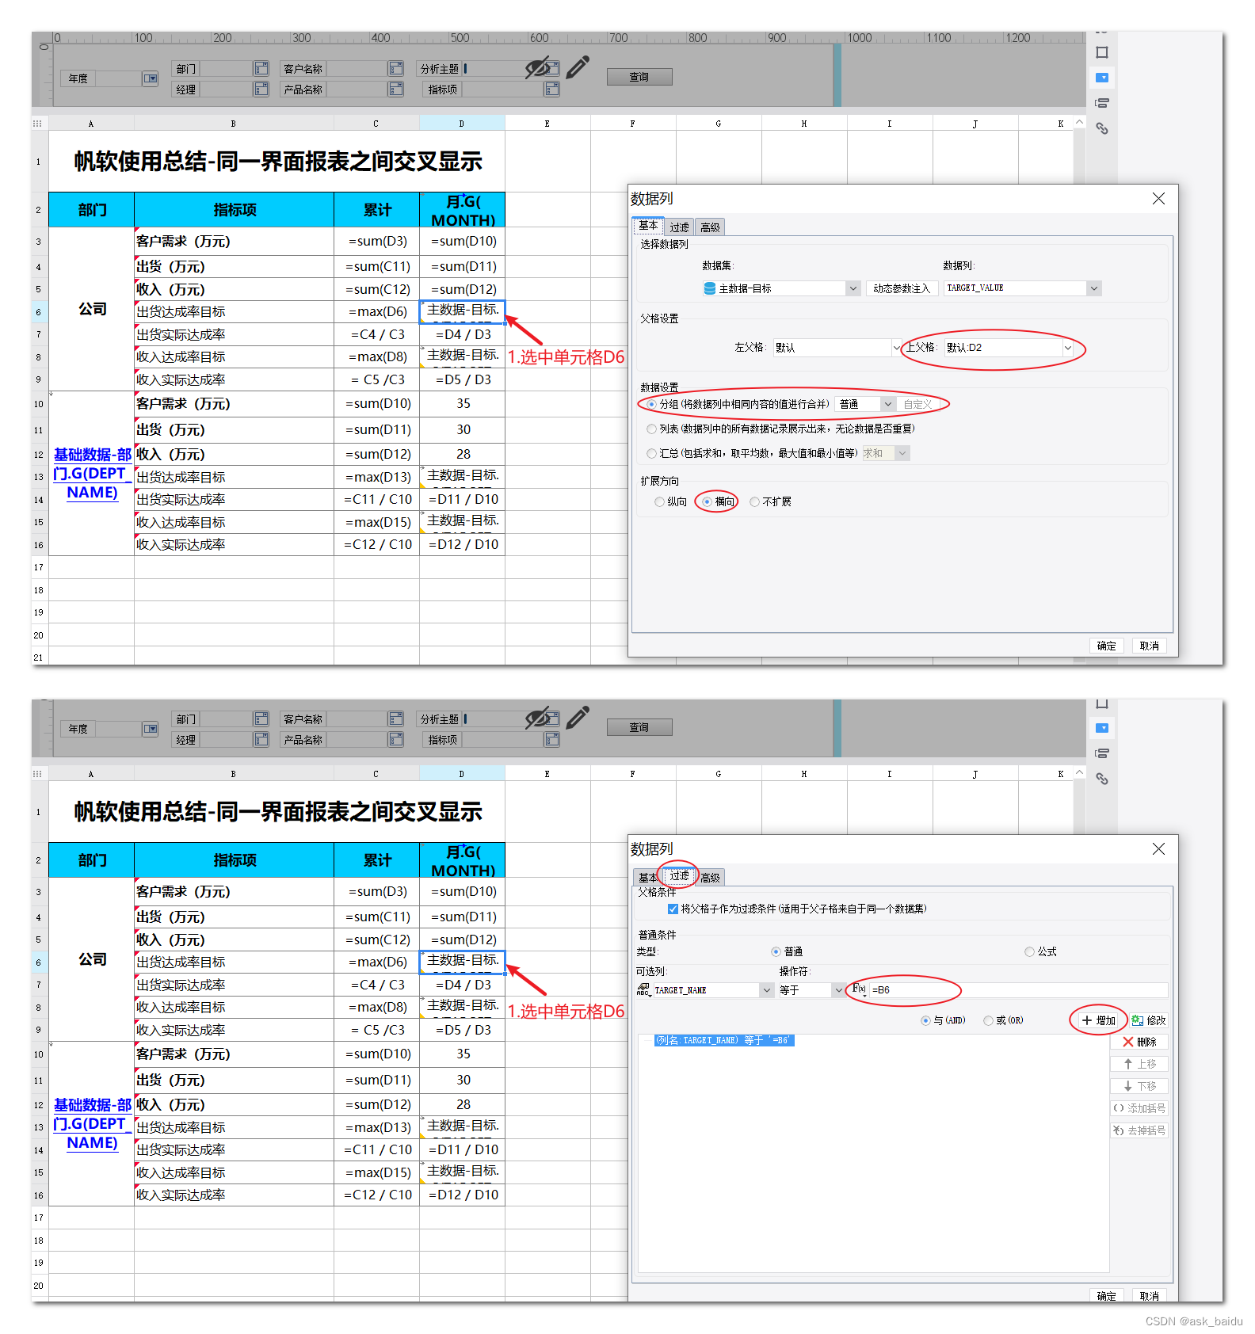Click scroll-up arrow above upper sheet scrollbar
Image resolution: width=1255 pixels, height=1334 pixels.
click(x=1079, y=123)
